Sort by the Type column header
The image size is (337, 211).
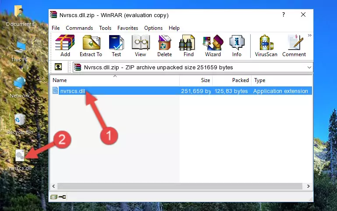(281, 80)
